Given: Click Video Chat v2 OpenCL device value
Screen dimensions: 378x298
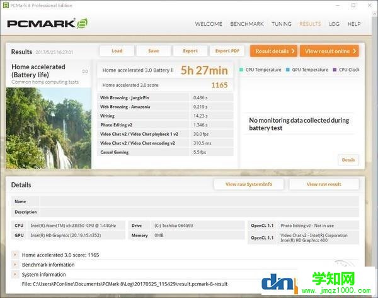Looking at the screenshot, I should [314, 238].
